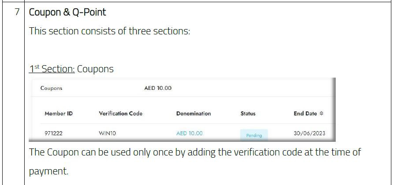The image size is (394, 185).
Task: Click the Pending status badge
Action: pyautogui.click(x=254, y=135)
